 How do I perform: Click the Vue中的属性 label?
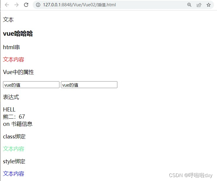[18, 72]
